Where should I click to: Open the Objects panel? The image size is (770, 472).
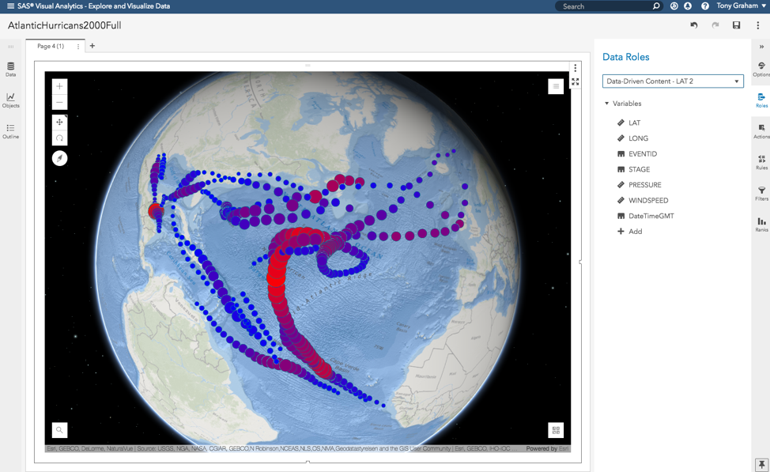click(x=10, y=100)
